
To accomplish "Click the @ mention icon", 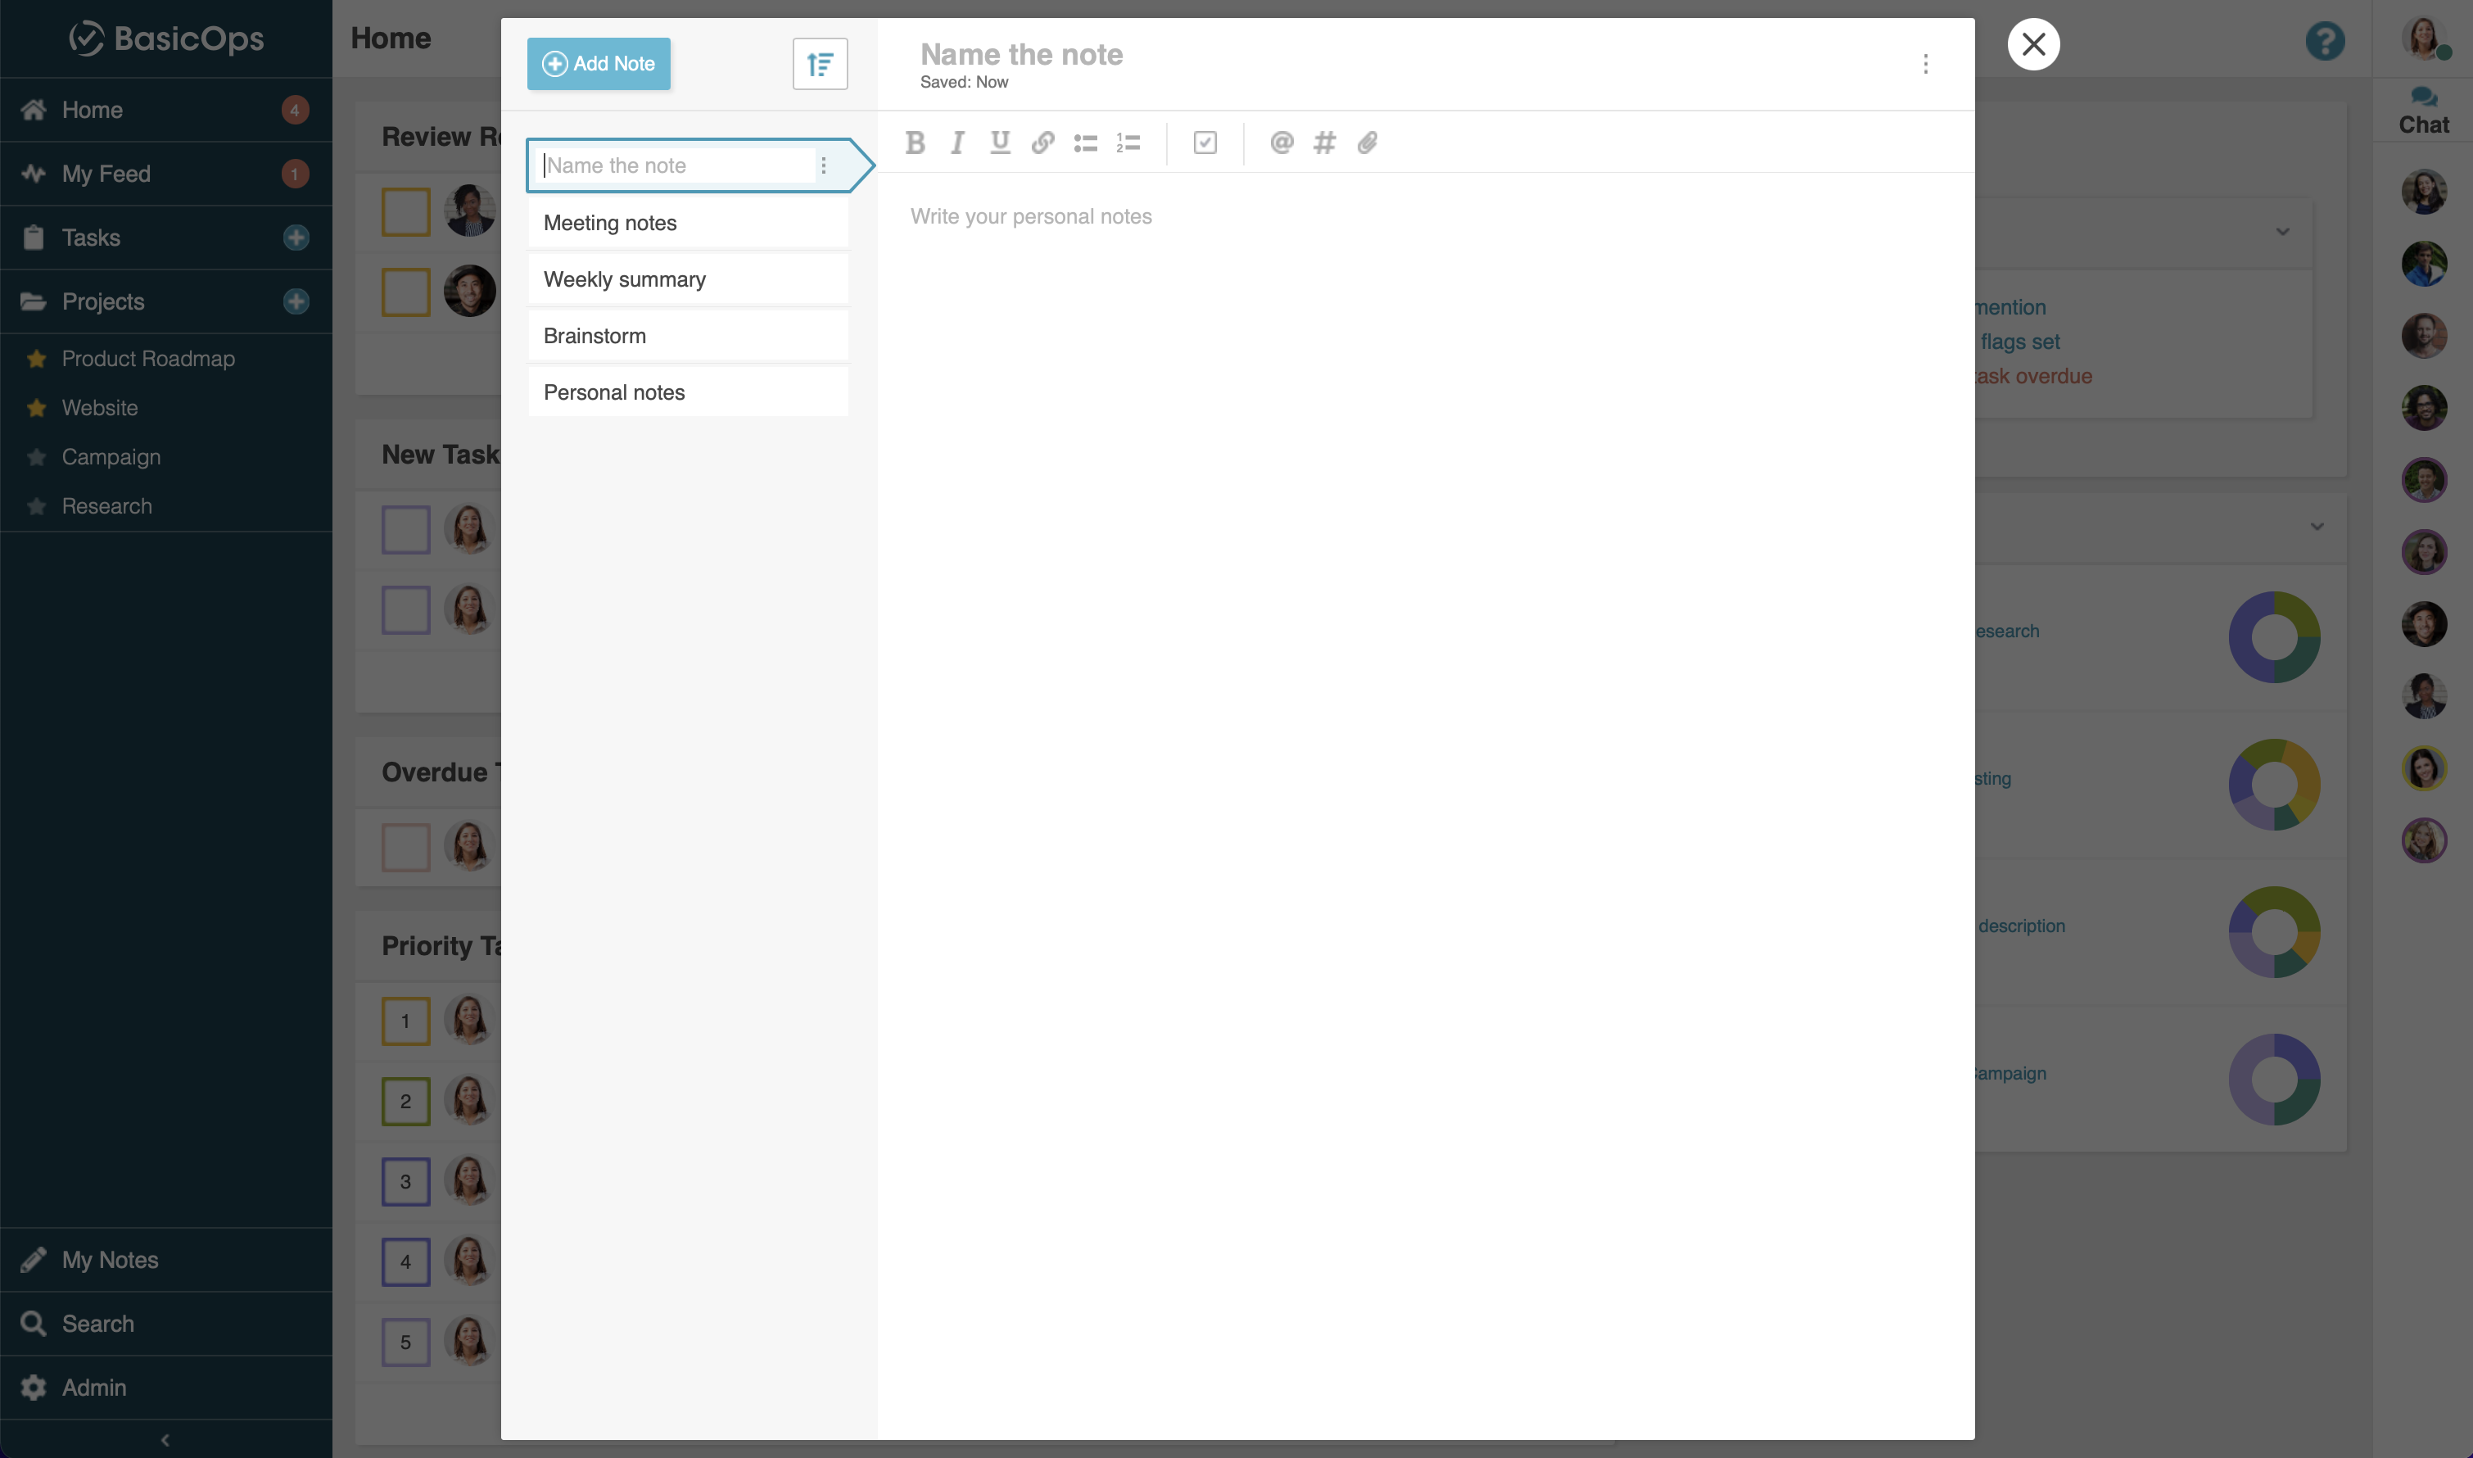I will (x=1281, y=143).
